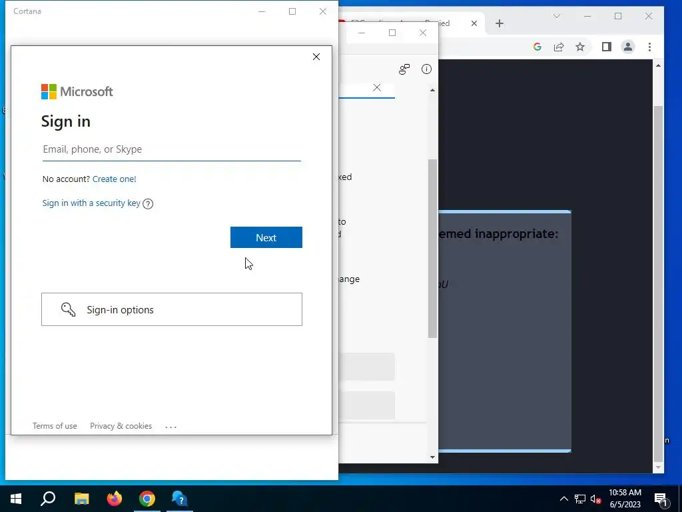
Task: Minimize the Cortana window
Action: [x=262, y=11]
